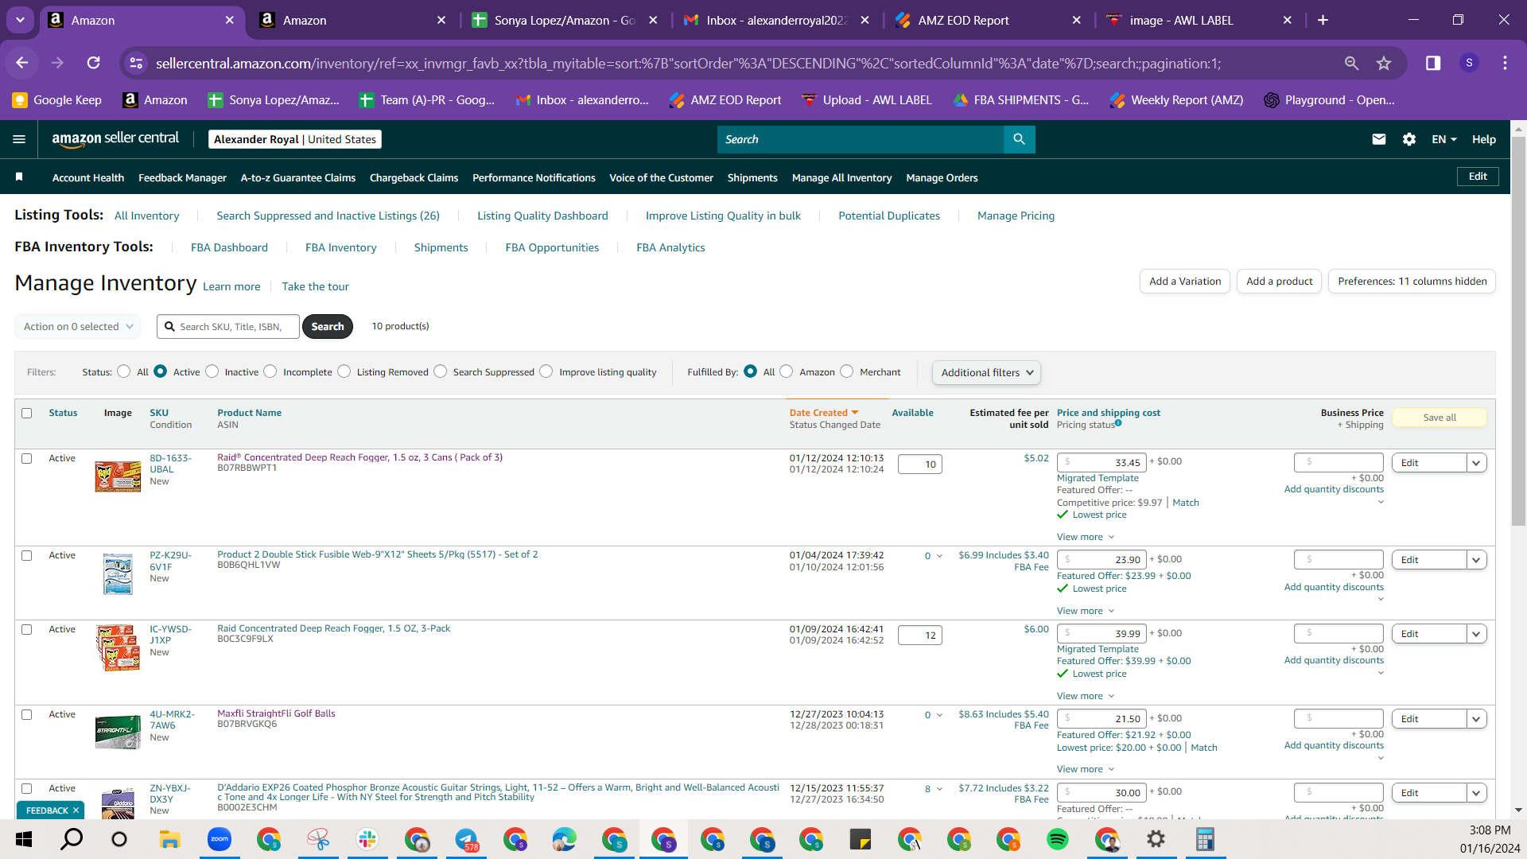Open the Chrome three-dot menu
The width and height of the screenshot is (1527, 859).
[1505, 63]
